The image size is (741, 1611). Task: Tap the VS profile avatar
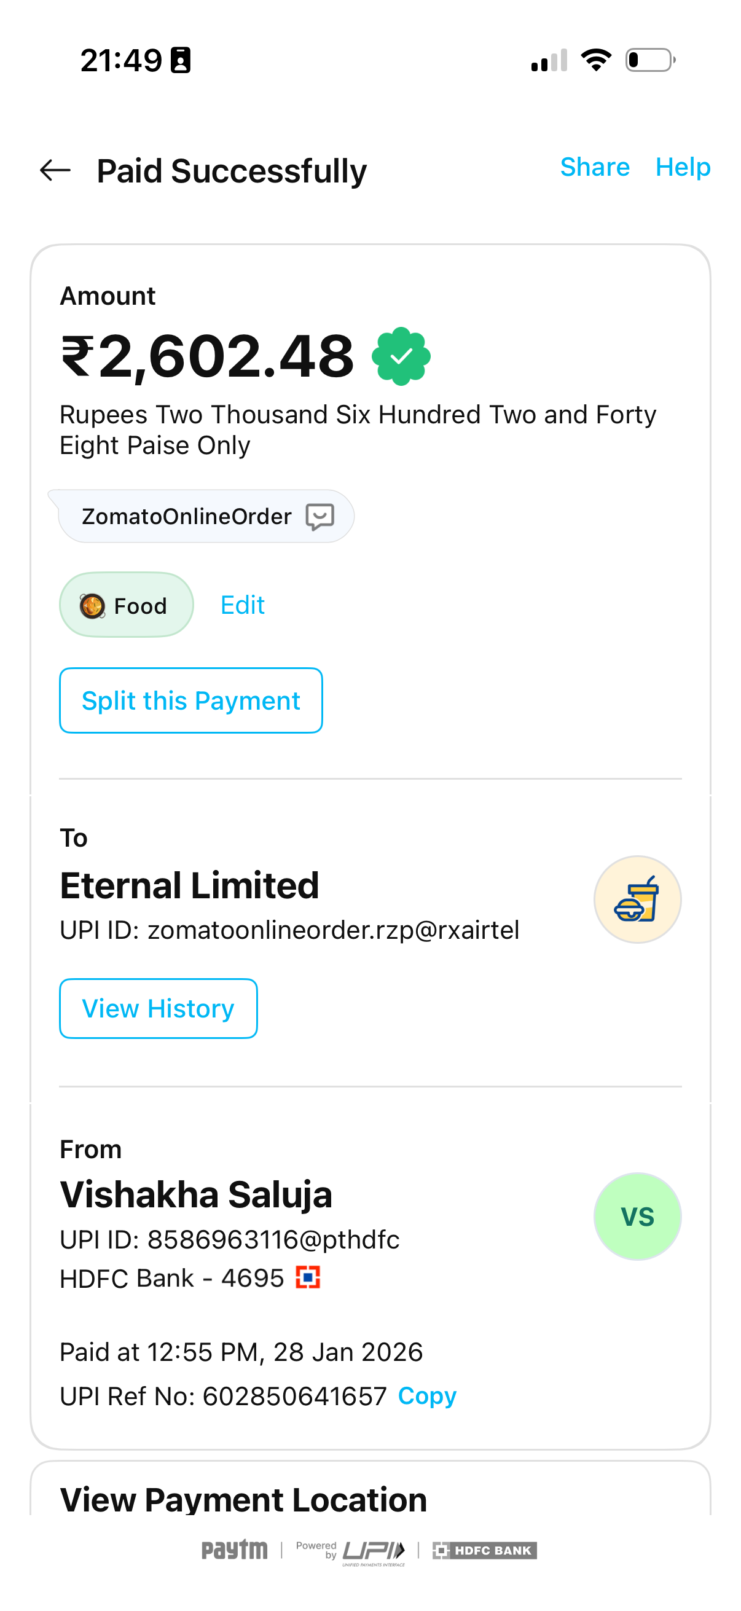pyautogui.click(x=637, y=1217)
